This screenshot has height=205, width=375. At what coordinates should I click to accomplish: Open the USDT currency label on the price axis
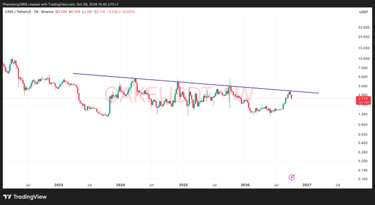point(363,12)
